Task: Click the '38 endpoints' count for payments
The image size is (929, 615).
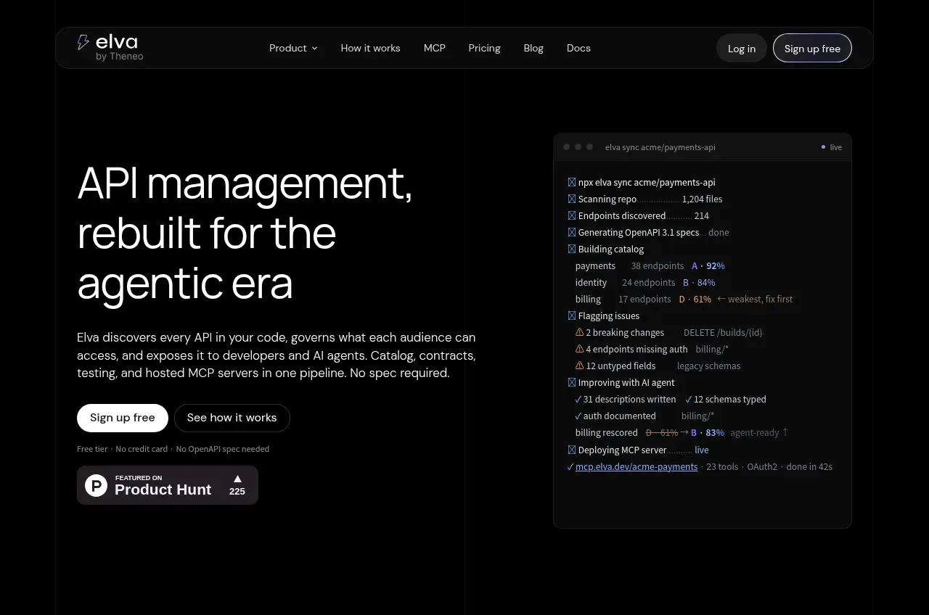Action: [658, 266]
